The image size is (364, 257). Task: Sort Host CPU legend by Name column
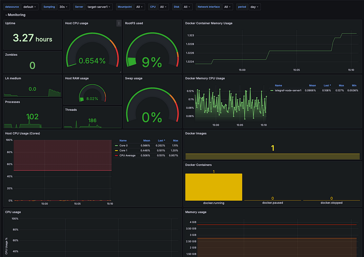click(123, 140)
